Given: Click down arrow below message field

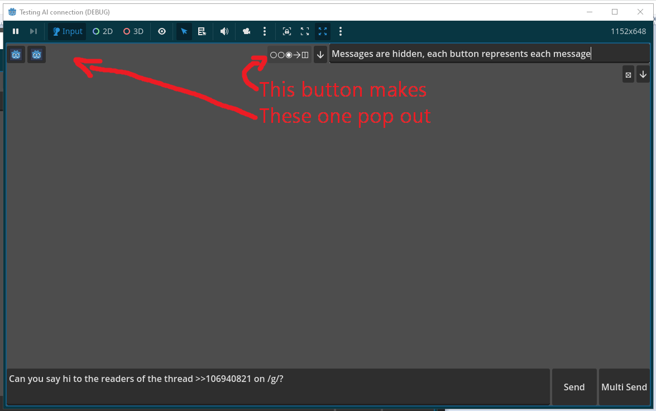Looking at the screenshot, I should point(643,74).
